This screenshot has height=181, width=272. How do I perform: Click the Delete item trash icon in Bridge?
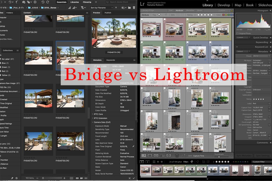tap(134, 8)
